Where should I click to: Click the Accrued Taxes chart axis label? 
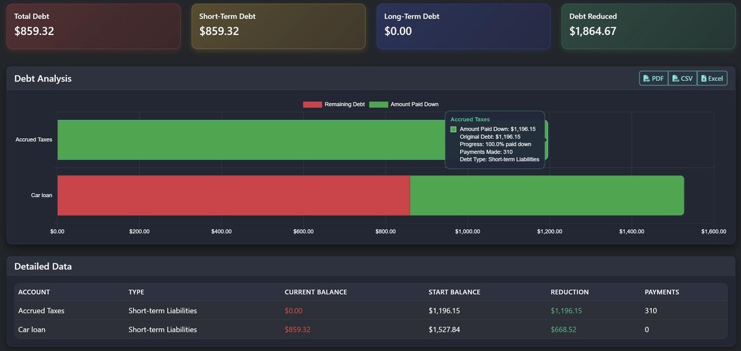tap(34, 139)
